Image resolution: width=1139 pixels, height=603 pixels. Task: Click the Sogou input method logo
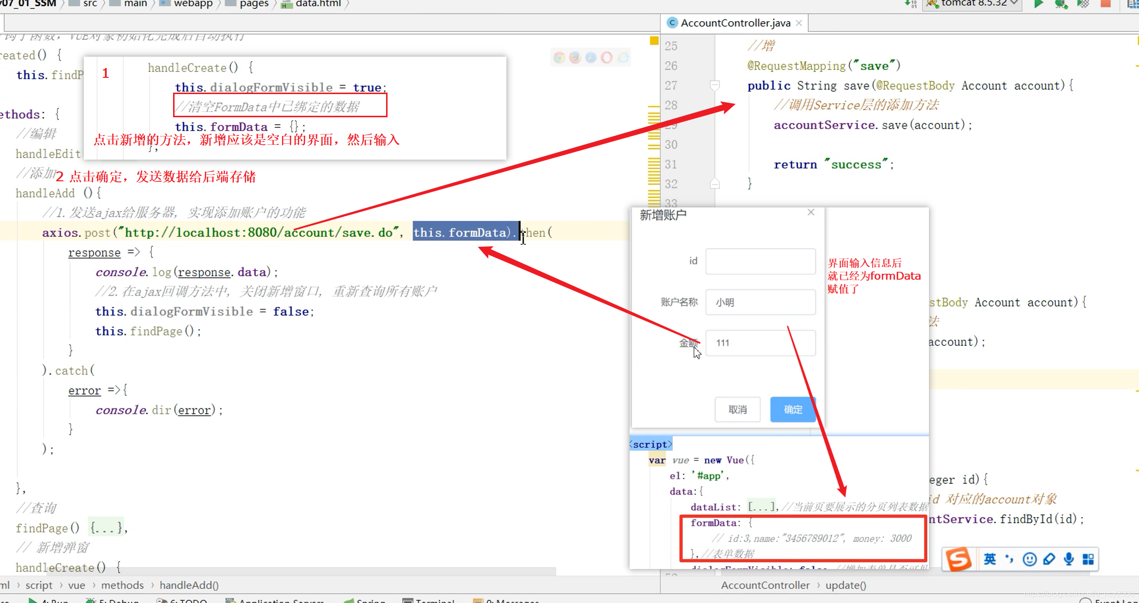click(x=958, y=559)
